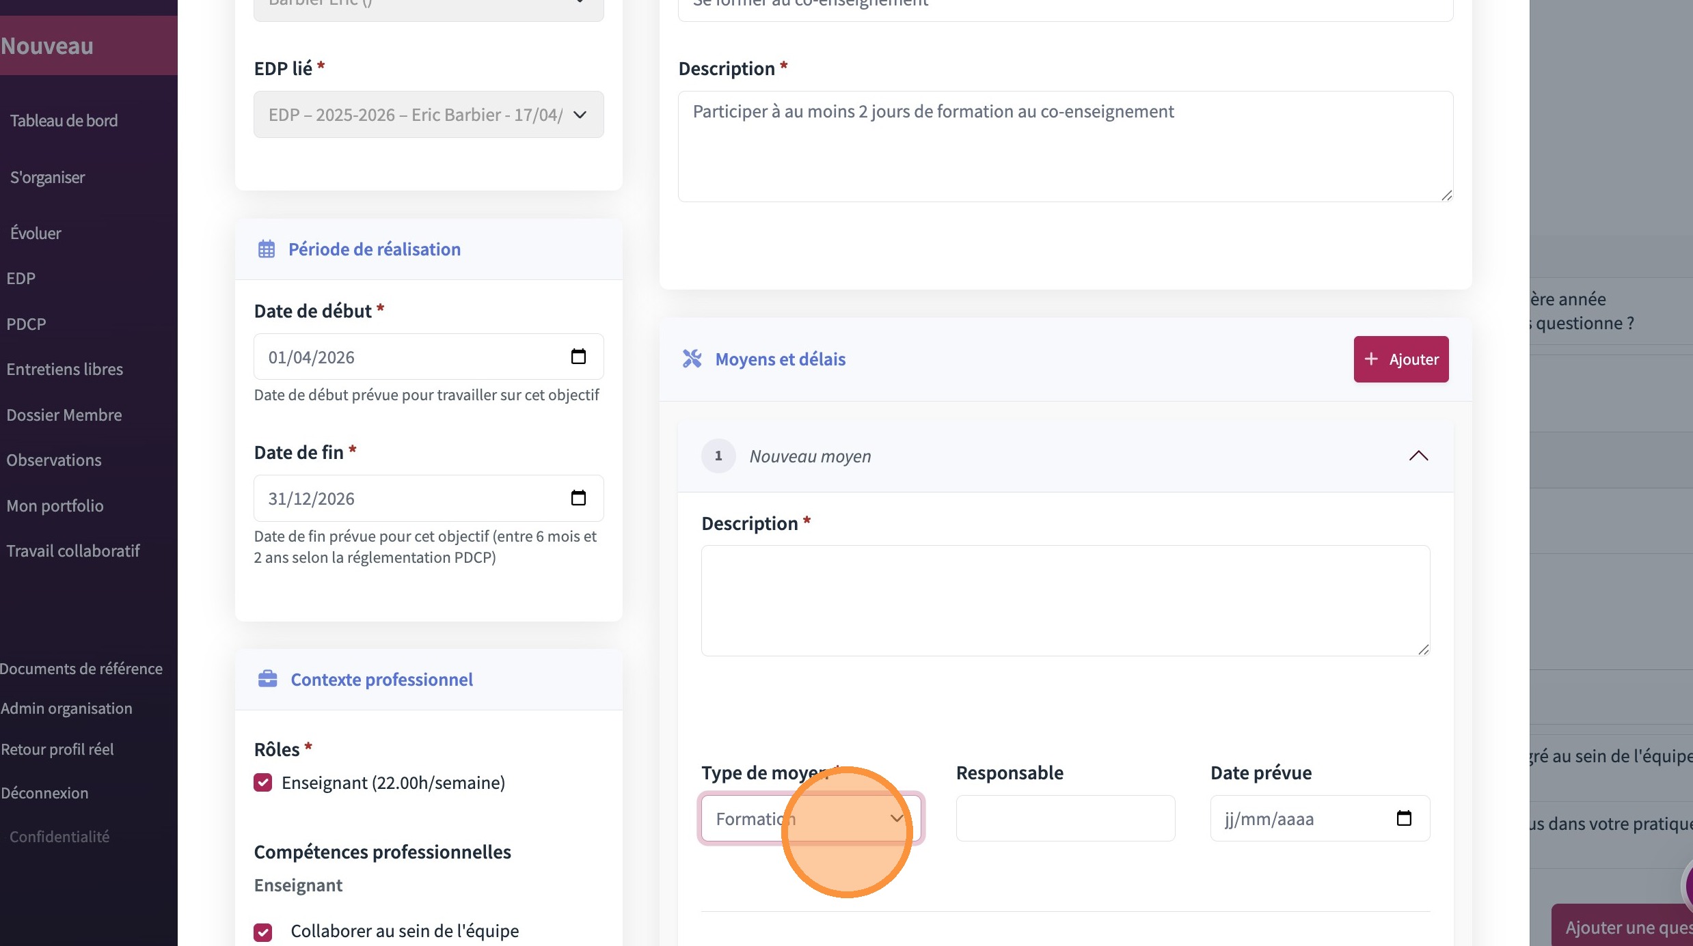Go to Mon portfolio in the sidebar
The image size is (1693, 946).
(55, 506)
